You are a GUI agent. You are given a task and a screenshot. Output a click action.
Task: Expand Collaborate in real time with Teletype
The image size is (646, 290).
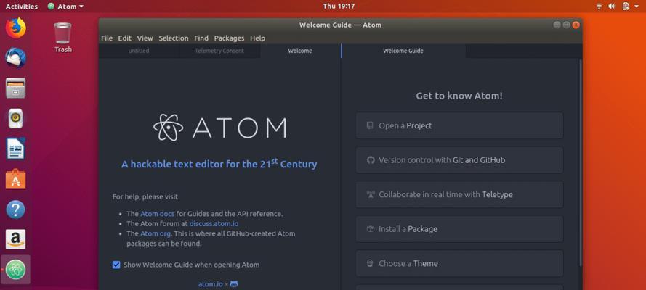(x=459, y=195)
